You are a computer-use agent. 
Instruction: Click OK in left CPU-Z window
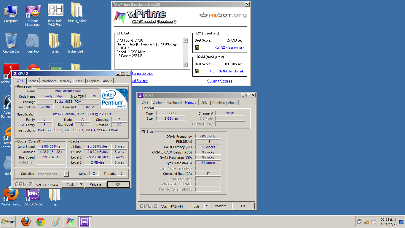(x=118, y=184)
